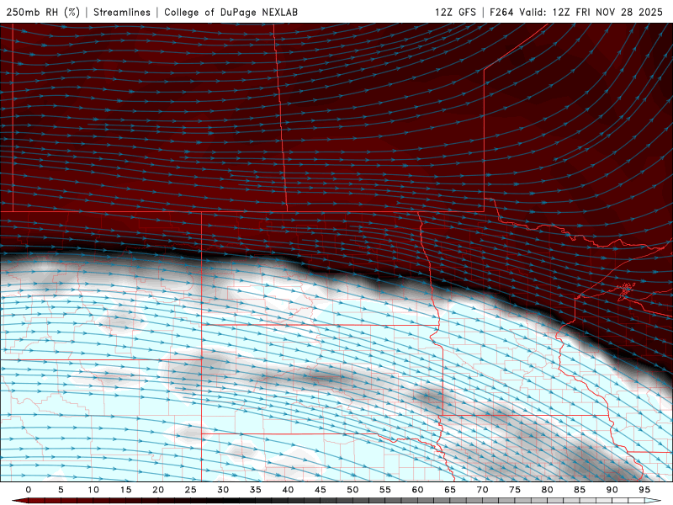The height and width of the screenshot is (505, 673).
Task: Click the "12Z GFS" model run label
Action: pos(455,12)
